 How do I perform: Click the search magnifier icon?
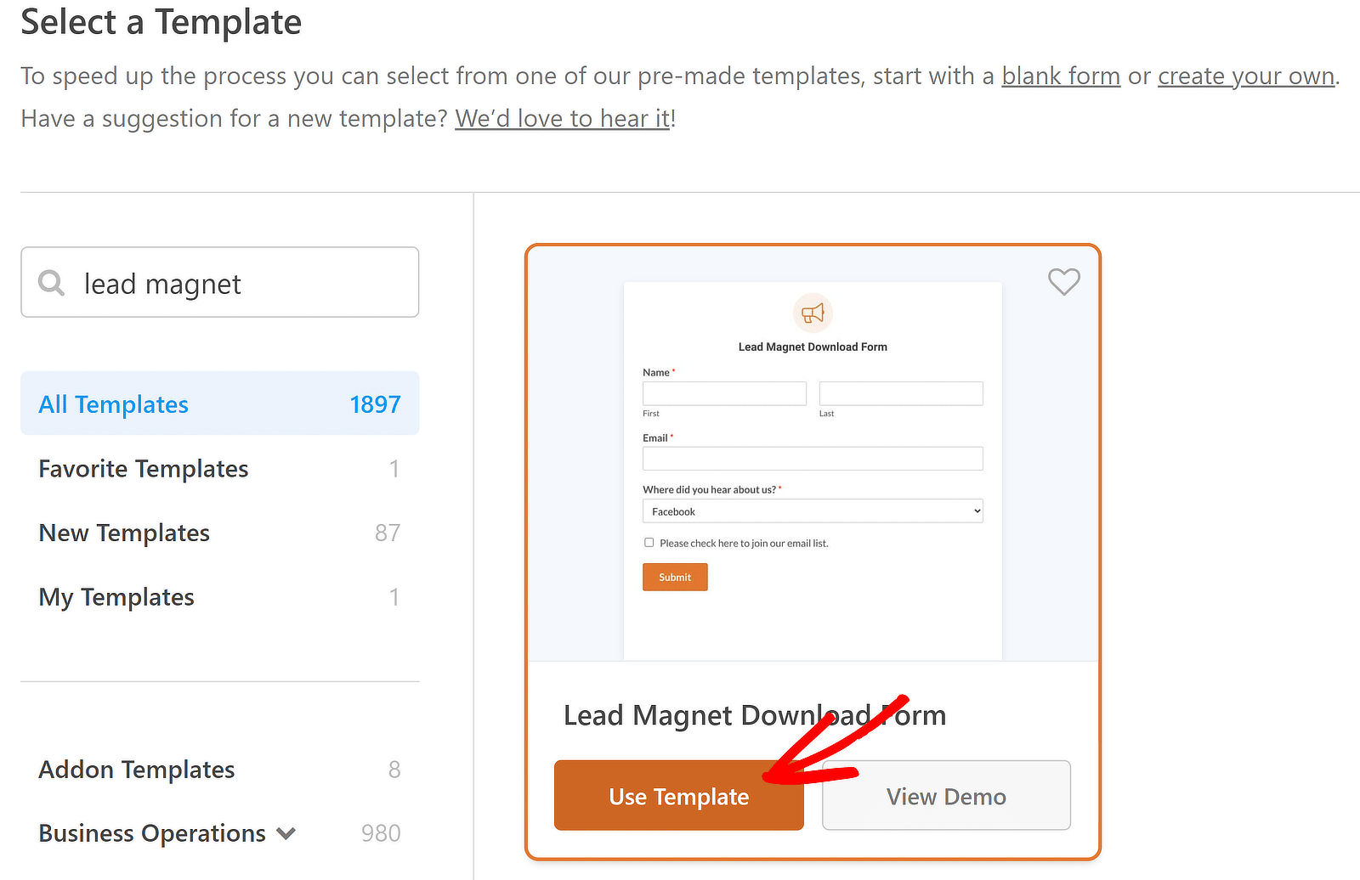click(x=51, y=283)
